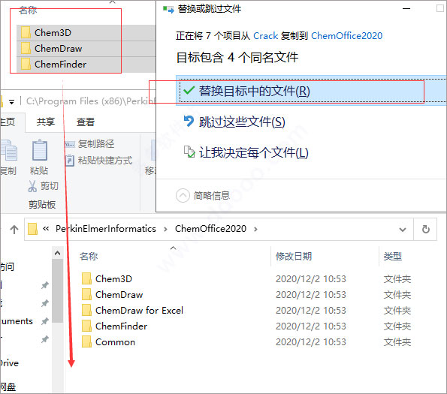Click the 名称 column header in top list
This screenshot has height=394, width=447.
pos(28,10)
